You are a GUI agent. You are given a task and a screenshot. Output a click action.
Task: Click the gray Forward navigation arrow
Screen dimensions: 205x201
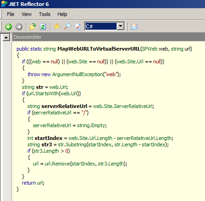[x=19, y=27]
